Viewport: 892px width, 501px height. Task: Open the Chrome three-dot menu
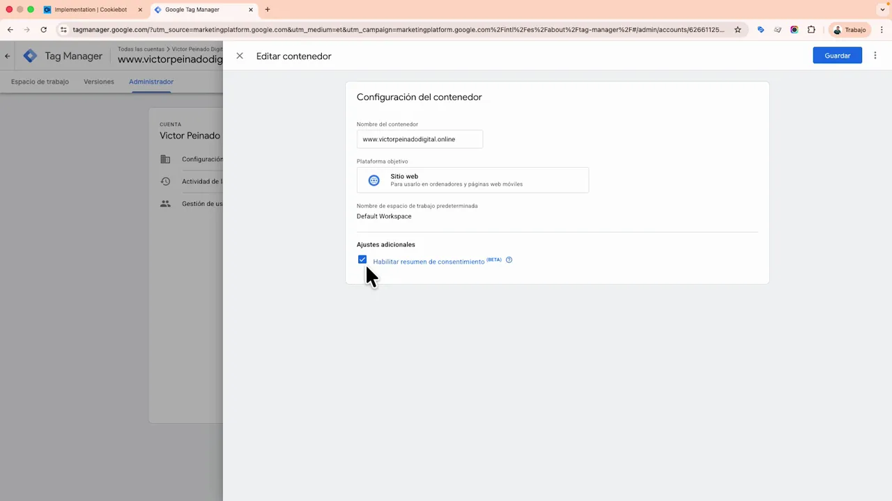coord(882,30)
